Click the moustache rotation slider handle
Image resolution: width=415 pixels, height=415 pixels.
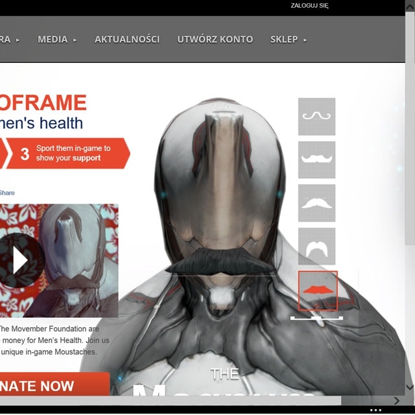pos(316,318)
